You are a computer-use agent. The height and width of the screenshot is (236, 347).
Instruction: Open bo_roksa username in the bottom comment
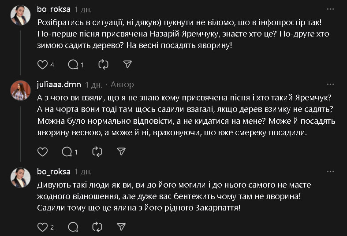click(x=54, y=171)
